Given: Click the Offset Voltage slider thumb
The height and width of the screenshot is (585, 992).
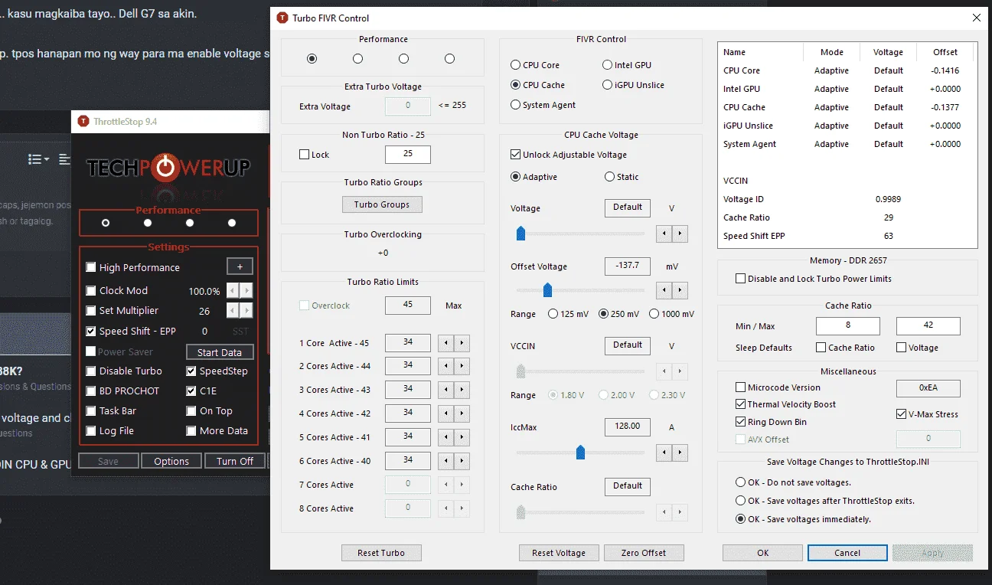Looking at the screenshot, I should pyautogui.click(x=547, y=290).
